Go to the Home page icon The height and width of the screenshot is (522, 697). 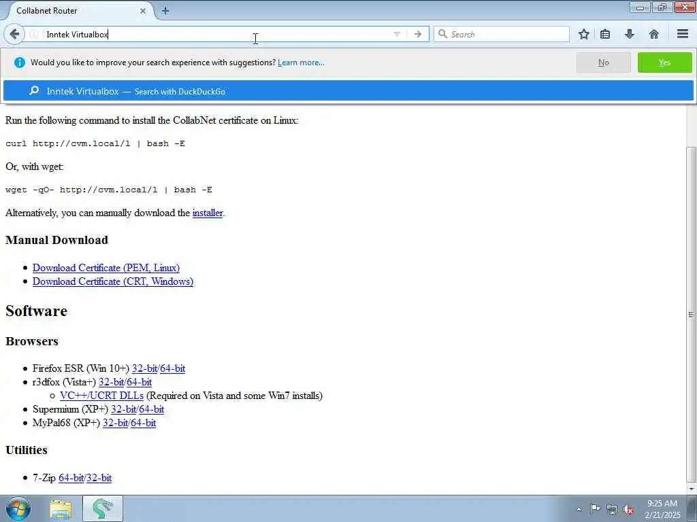(x=654, y=34)
